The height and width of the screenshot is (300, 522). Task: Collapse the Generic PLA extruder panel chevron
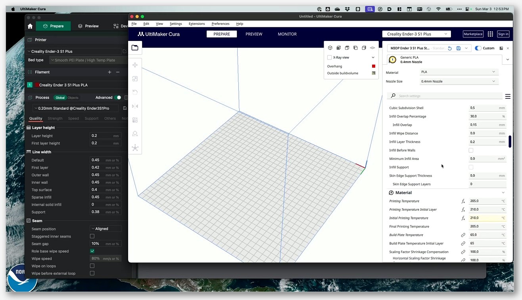[x=508, y=60]
